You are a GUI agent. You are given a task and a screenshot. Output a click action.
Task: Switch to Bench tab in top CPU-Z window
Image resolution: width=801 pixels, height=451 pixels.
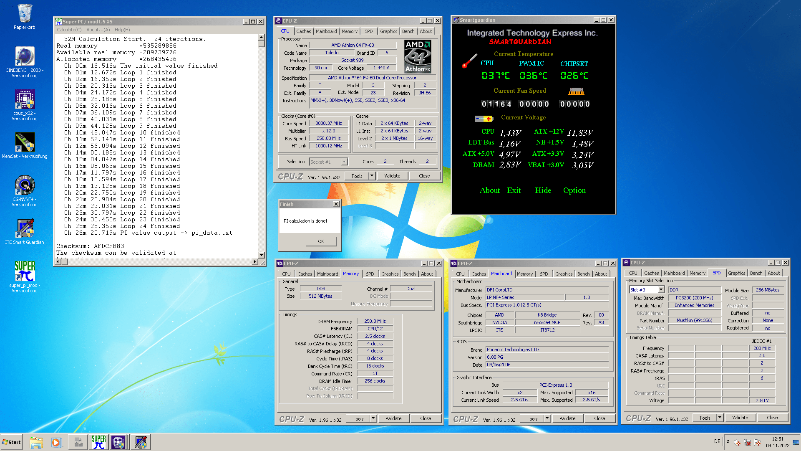[x=408, y=31]
